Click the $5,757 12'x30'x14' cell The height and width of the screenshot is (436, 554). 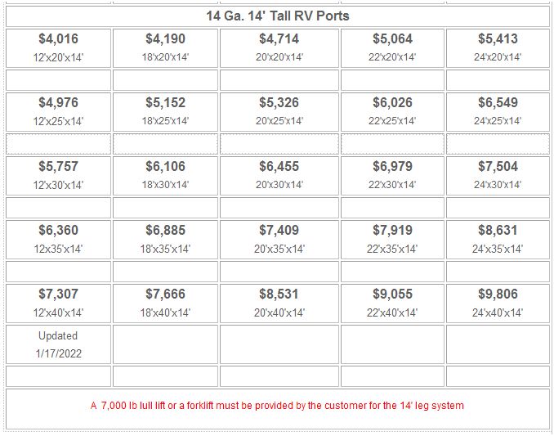[58, 176]
